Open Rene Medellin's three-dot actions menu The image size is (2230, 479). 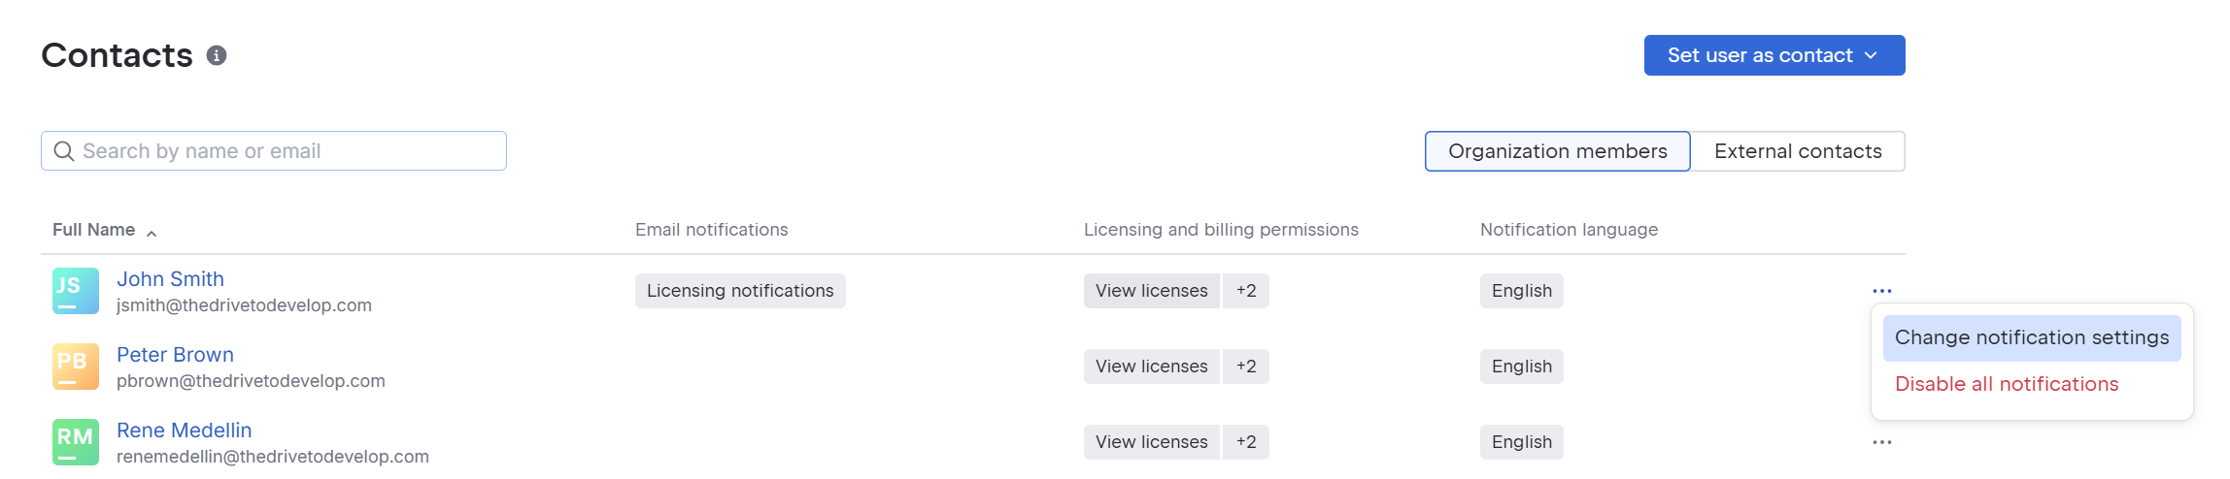click(x=1881, y=442)
